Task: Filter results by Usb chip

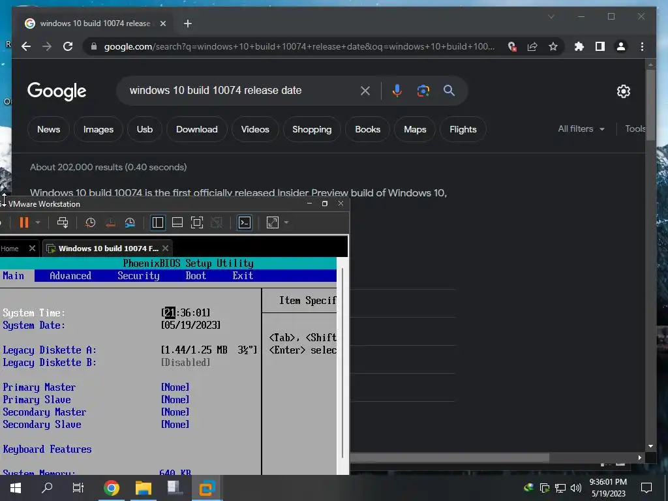Action: (x=144, y=129)
